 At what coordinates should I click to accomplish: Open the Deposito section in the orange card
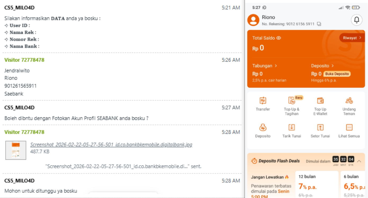coord(322,66)
